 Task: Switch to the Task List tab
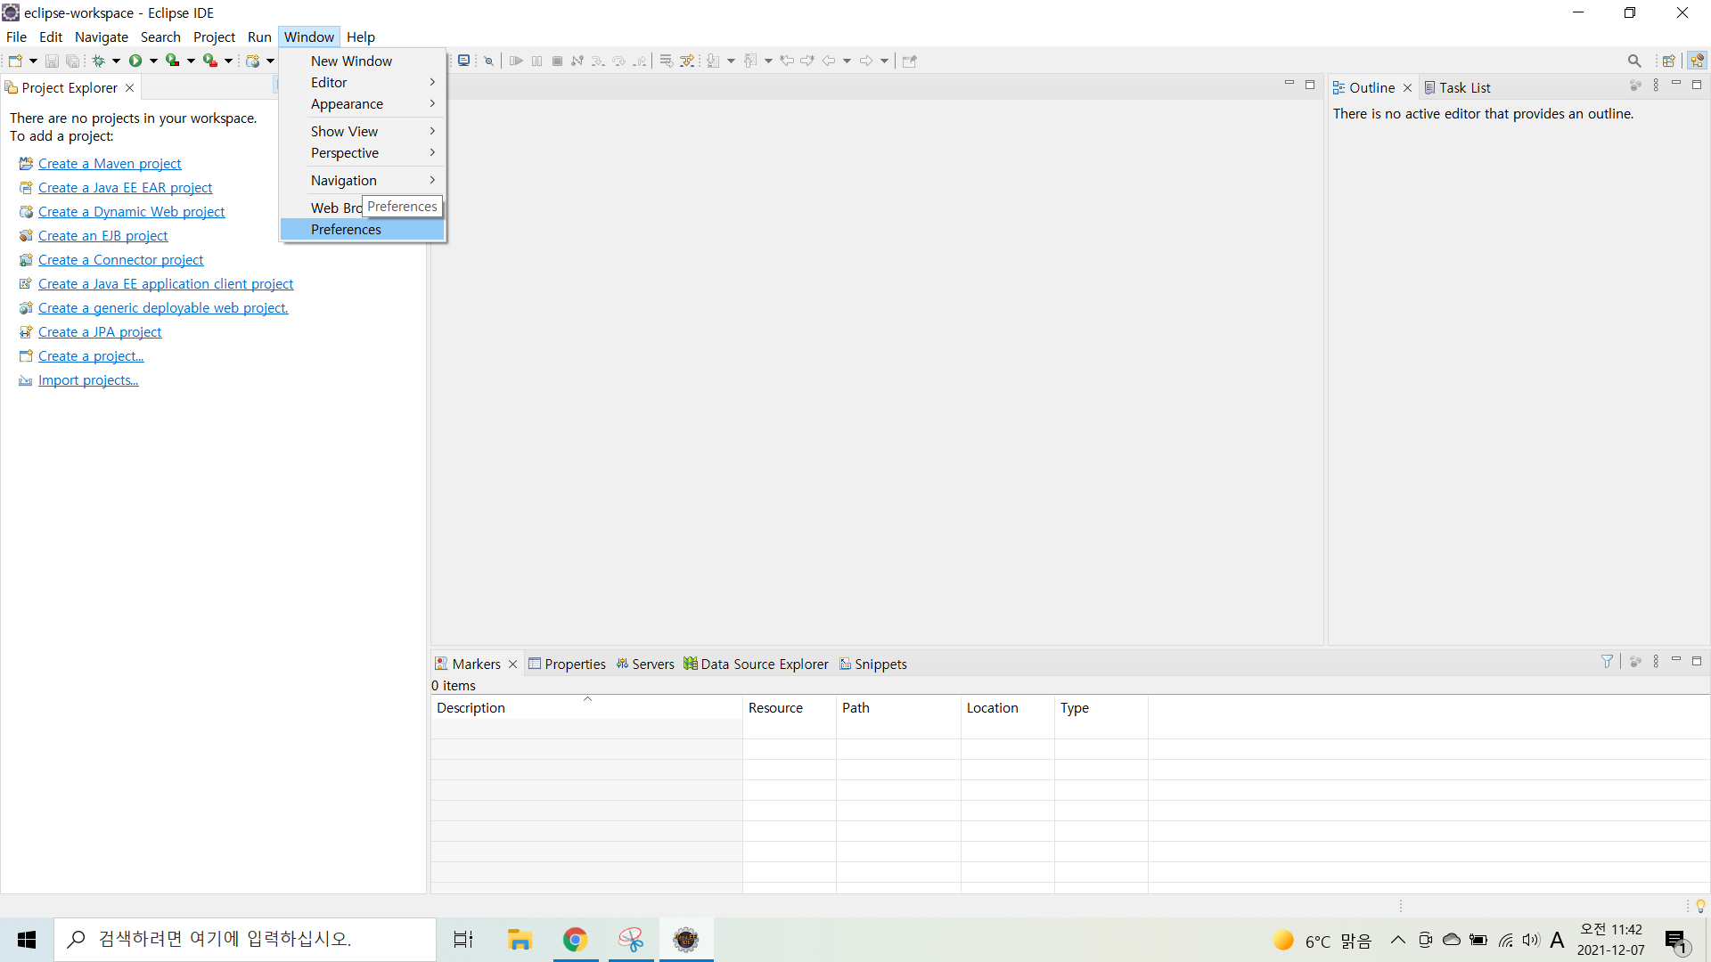click(1457, 87)
